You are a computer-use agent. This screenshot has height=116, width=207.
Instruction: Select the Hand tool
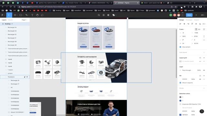pos(38,15)
